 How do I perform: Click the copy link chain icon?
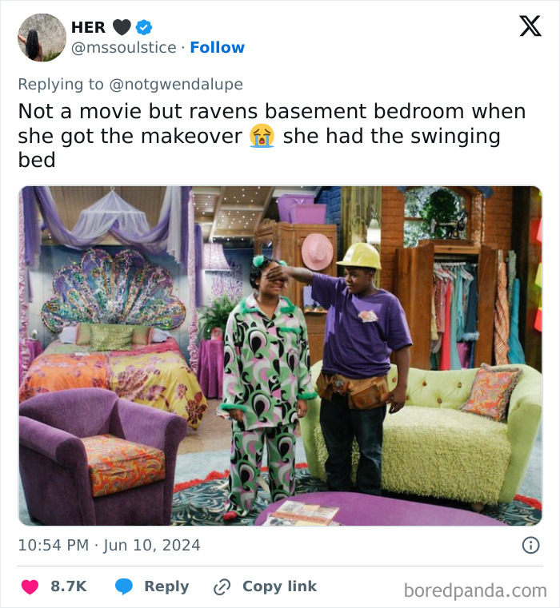coord(222,586)
